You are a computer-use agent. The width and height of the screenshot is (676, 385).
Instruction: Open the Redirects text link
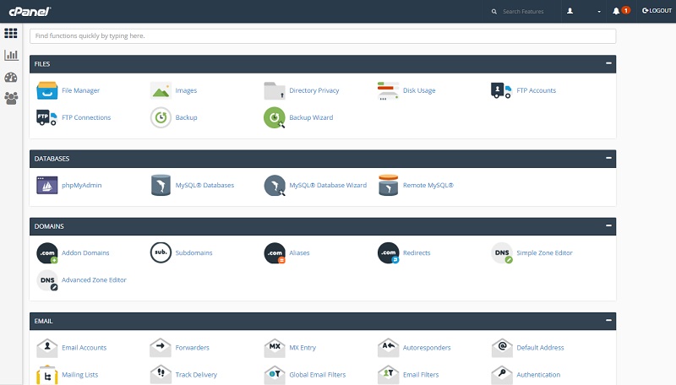coord(417,252)
